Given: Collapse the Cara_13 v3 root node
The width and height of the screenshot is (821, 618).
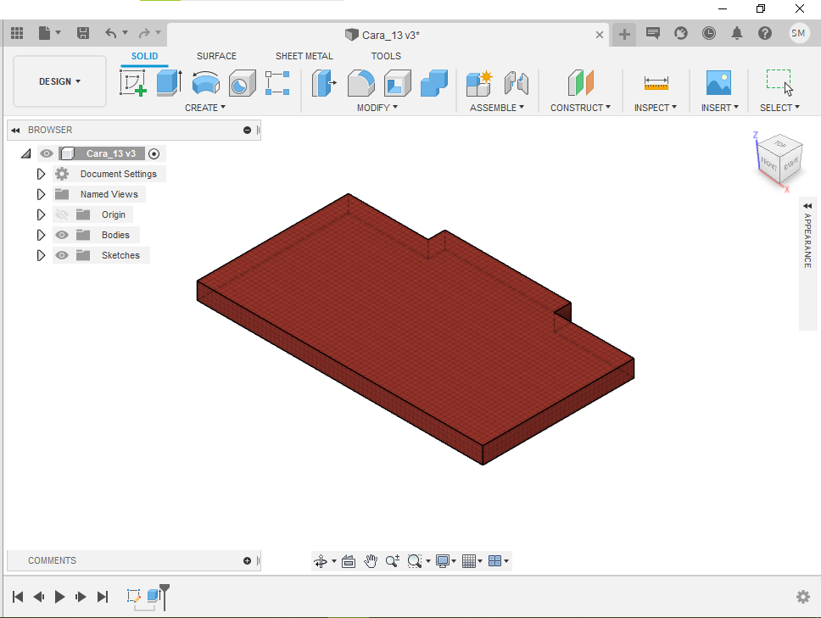Looking at the screenshot, I should pos(26,153).
